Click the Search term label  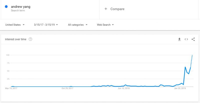point(18,10)
